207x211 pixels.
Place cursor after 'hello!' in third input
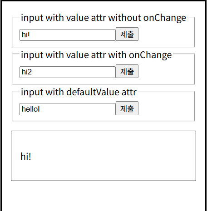[x=40, y=109]
